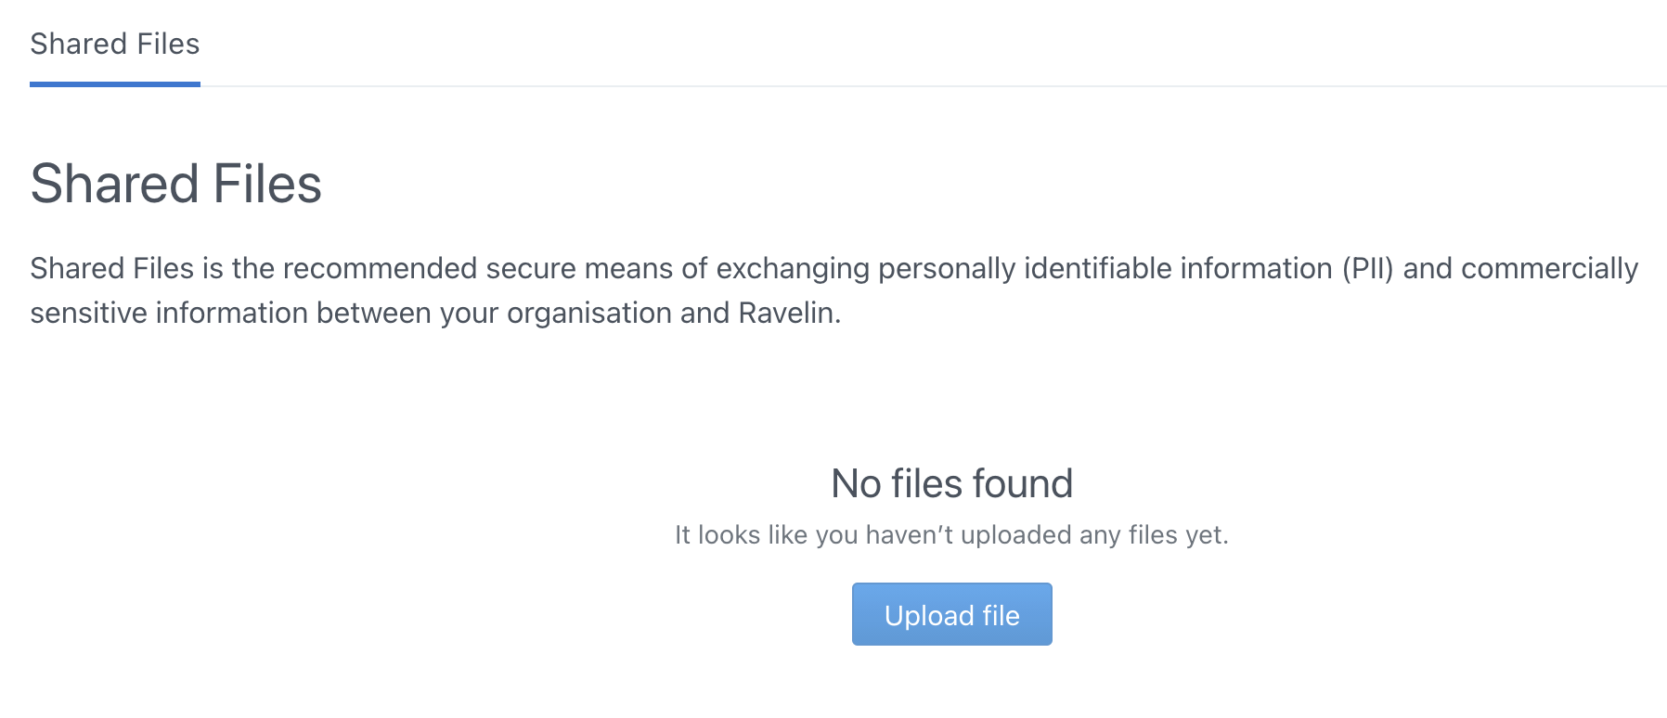Click the haven't uploaded any files message
The image size is (1667, 718).
pyautogui.click(x=951, y=535)
